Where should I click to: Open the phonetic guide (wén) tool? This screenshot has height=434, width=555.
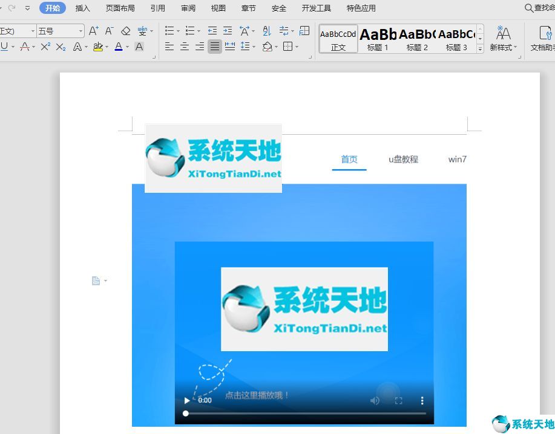tap(142, 31)
